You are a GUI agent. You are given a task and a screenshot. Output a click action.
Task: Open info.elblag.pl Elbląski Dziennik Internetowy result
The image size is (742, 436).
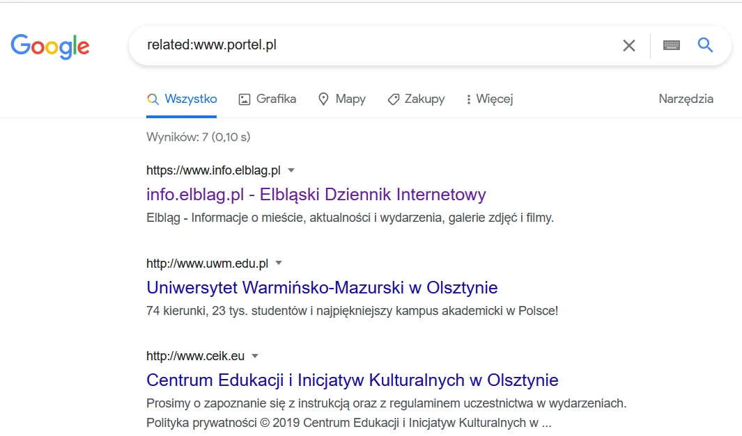(x=316, y=195)
